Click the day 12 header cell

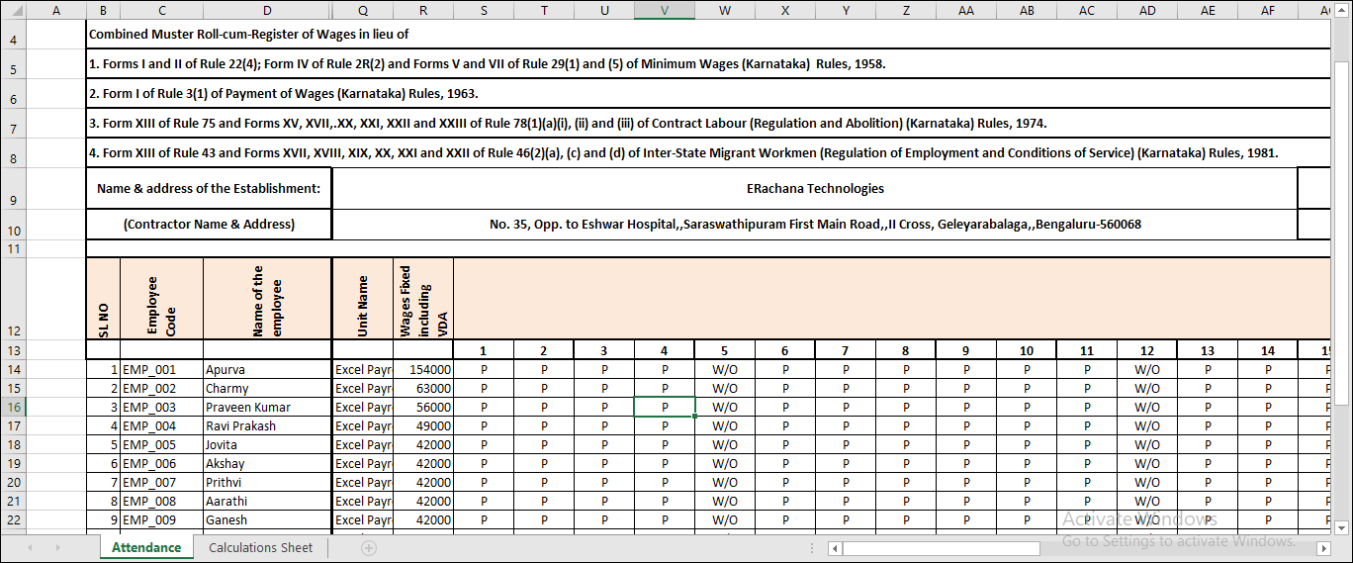point(1147,350)
